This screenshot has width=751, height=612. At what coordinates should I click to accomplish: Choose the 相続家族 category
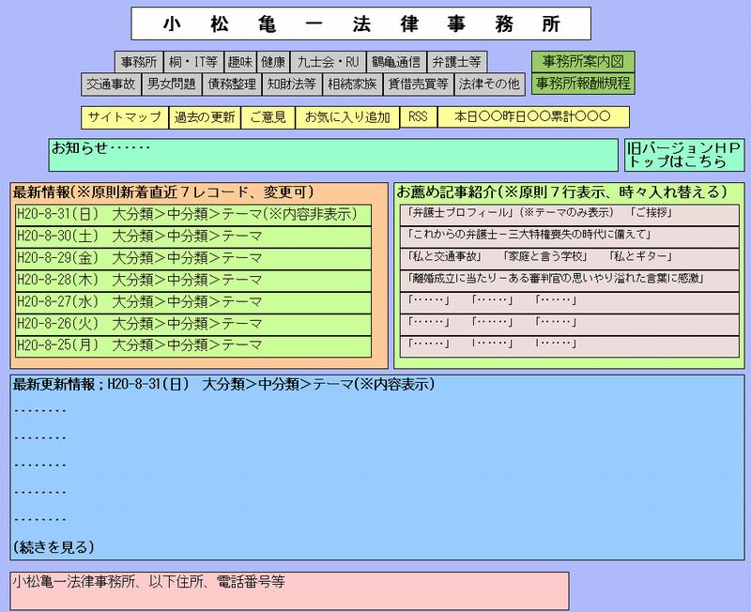(x=352, y=84)
